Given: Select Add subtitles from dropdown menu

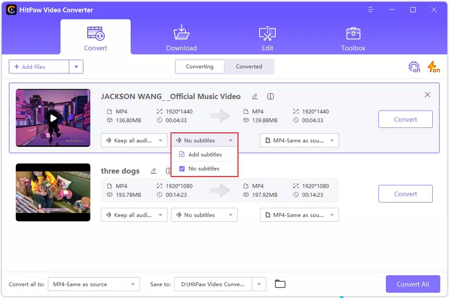Looking at the screenshot, I should tap(205, 154).
